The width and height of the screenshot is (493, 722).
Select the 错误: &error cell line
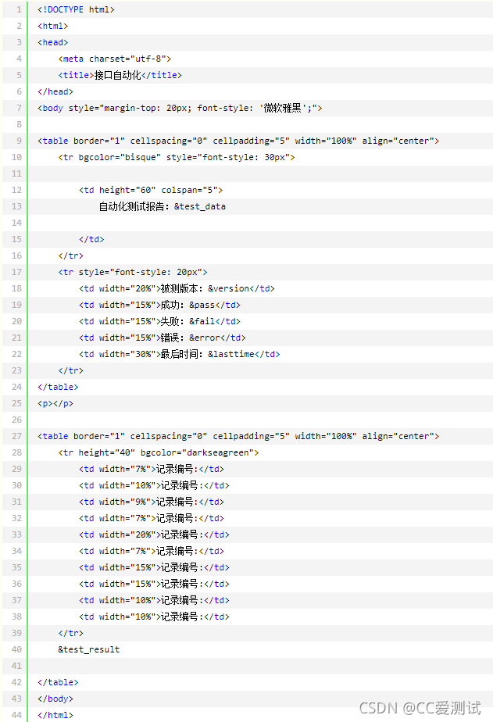pyautogui.click(x=163, y=338)
